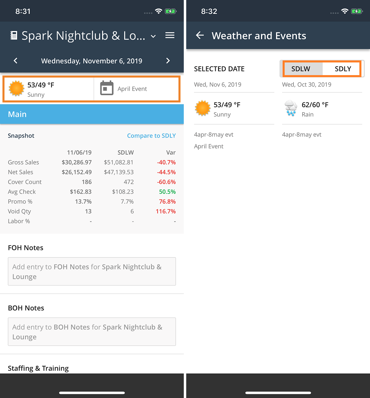The height and width of the screenshot is (398, 370).
Task: Switch to the SDLY toggle option
Action: point(343,69)
